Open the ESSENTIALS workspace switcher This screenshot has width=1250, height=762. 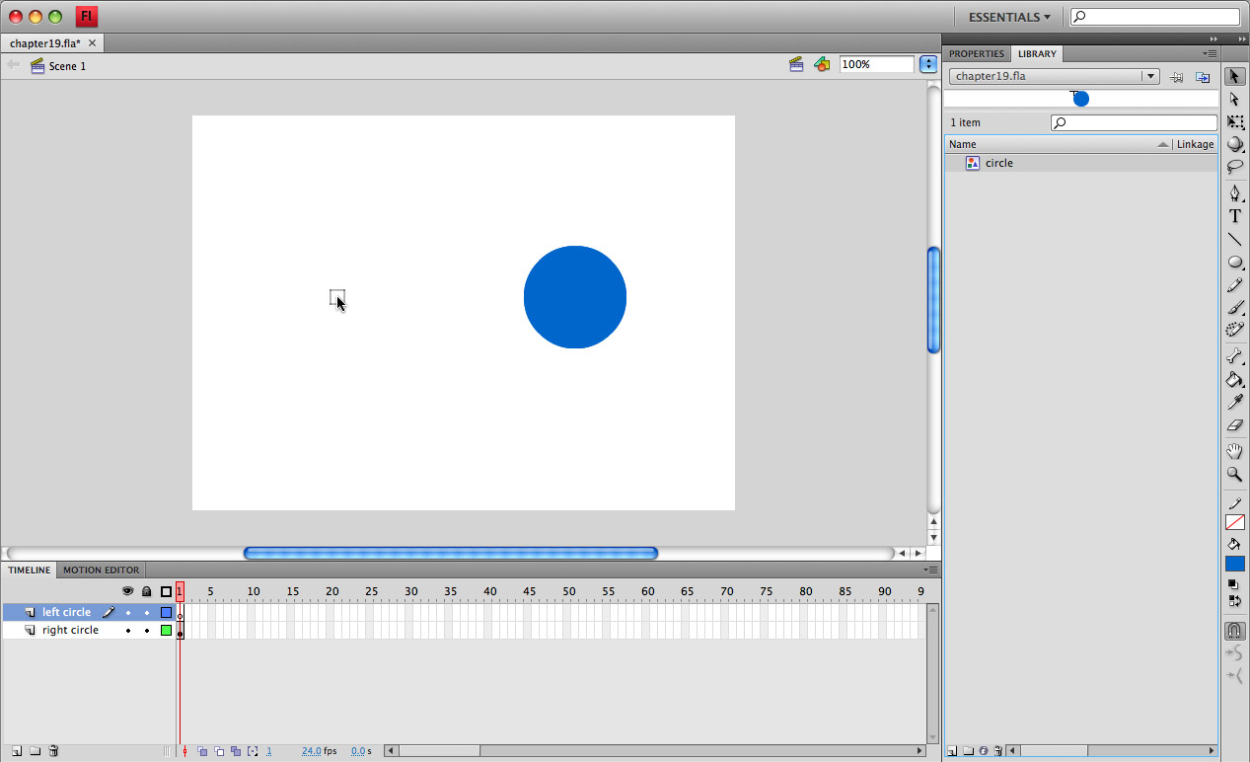tap(1007, 16)
